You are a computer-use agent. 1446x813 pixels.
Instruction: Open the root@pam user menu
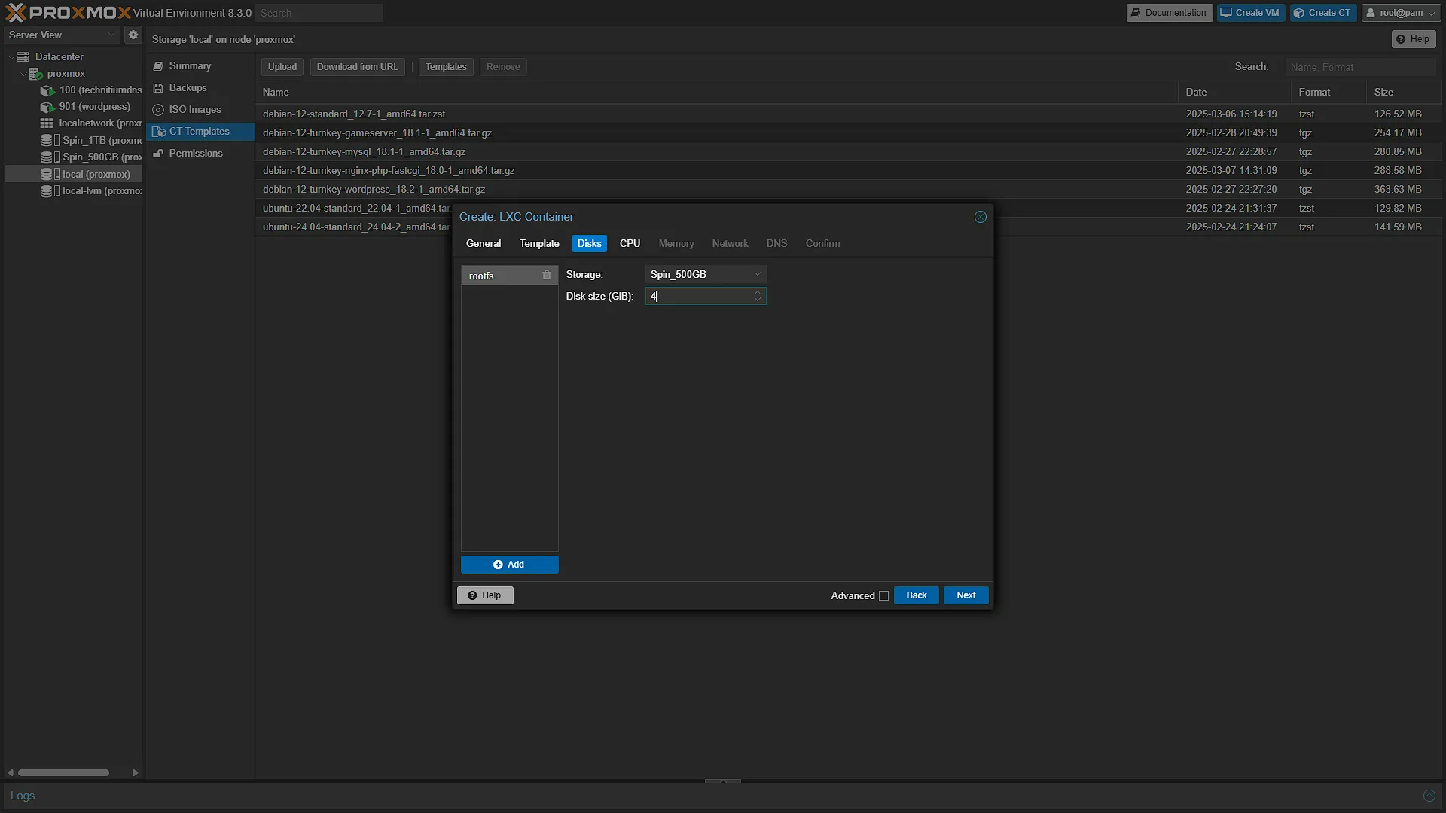click(x=1400, y=13)
